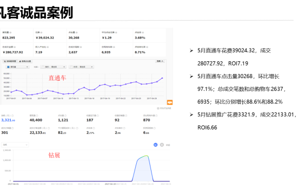Click help icon above the 870 value
This screenshot has height=190, width=302.
pyautogui.click(x=157, y=116)
